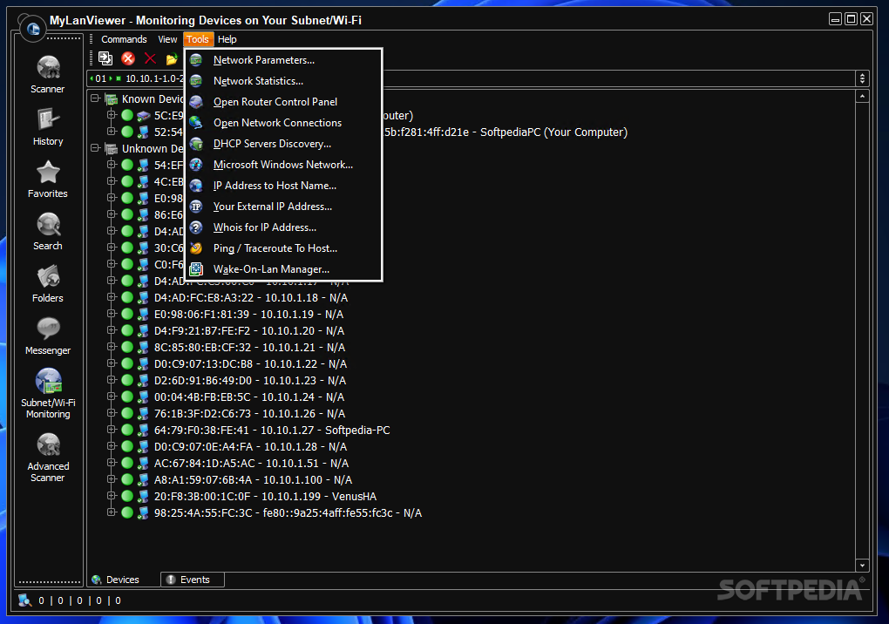This screenshot has width=889, height=624.
Task: Expand the device node for 10.10.1.24
Action: [x=112, y=397]
